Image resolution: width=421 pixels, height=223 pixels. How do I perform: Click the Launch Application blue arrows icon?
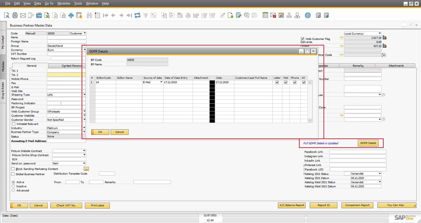pyautogui.click(x=71, y=15)
